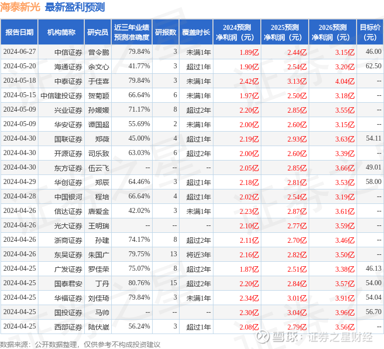Viewport: 384px width, 349px height.
Task: Click analyst name 曾令鹏
Action: pyautogui.click(x=98, y=52)
